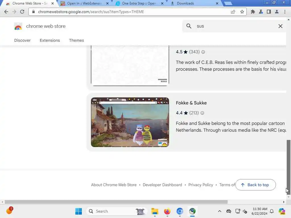Open the Chrome three-dot menu

click(285, 12)
